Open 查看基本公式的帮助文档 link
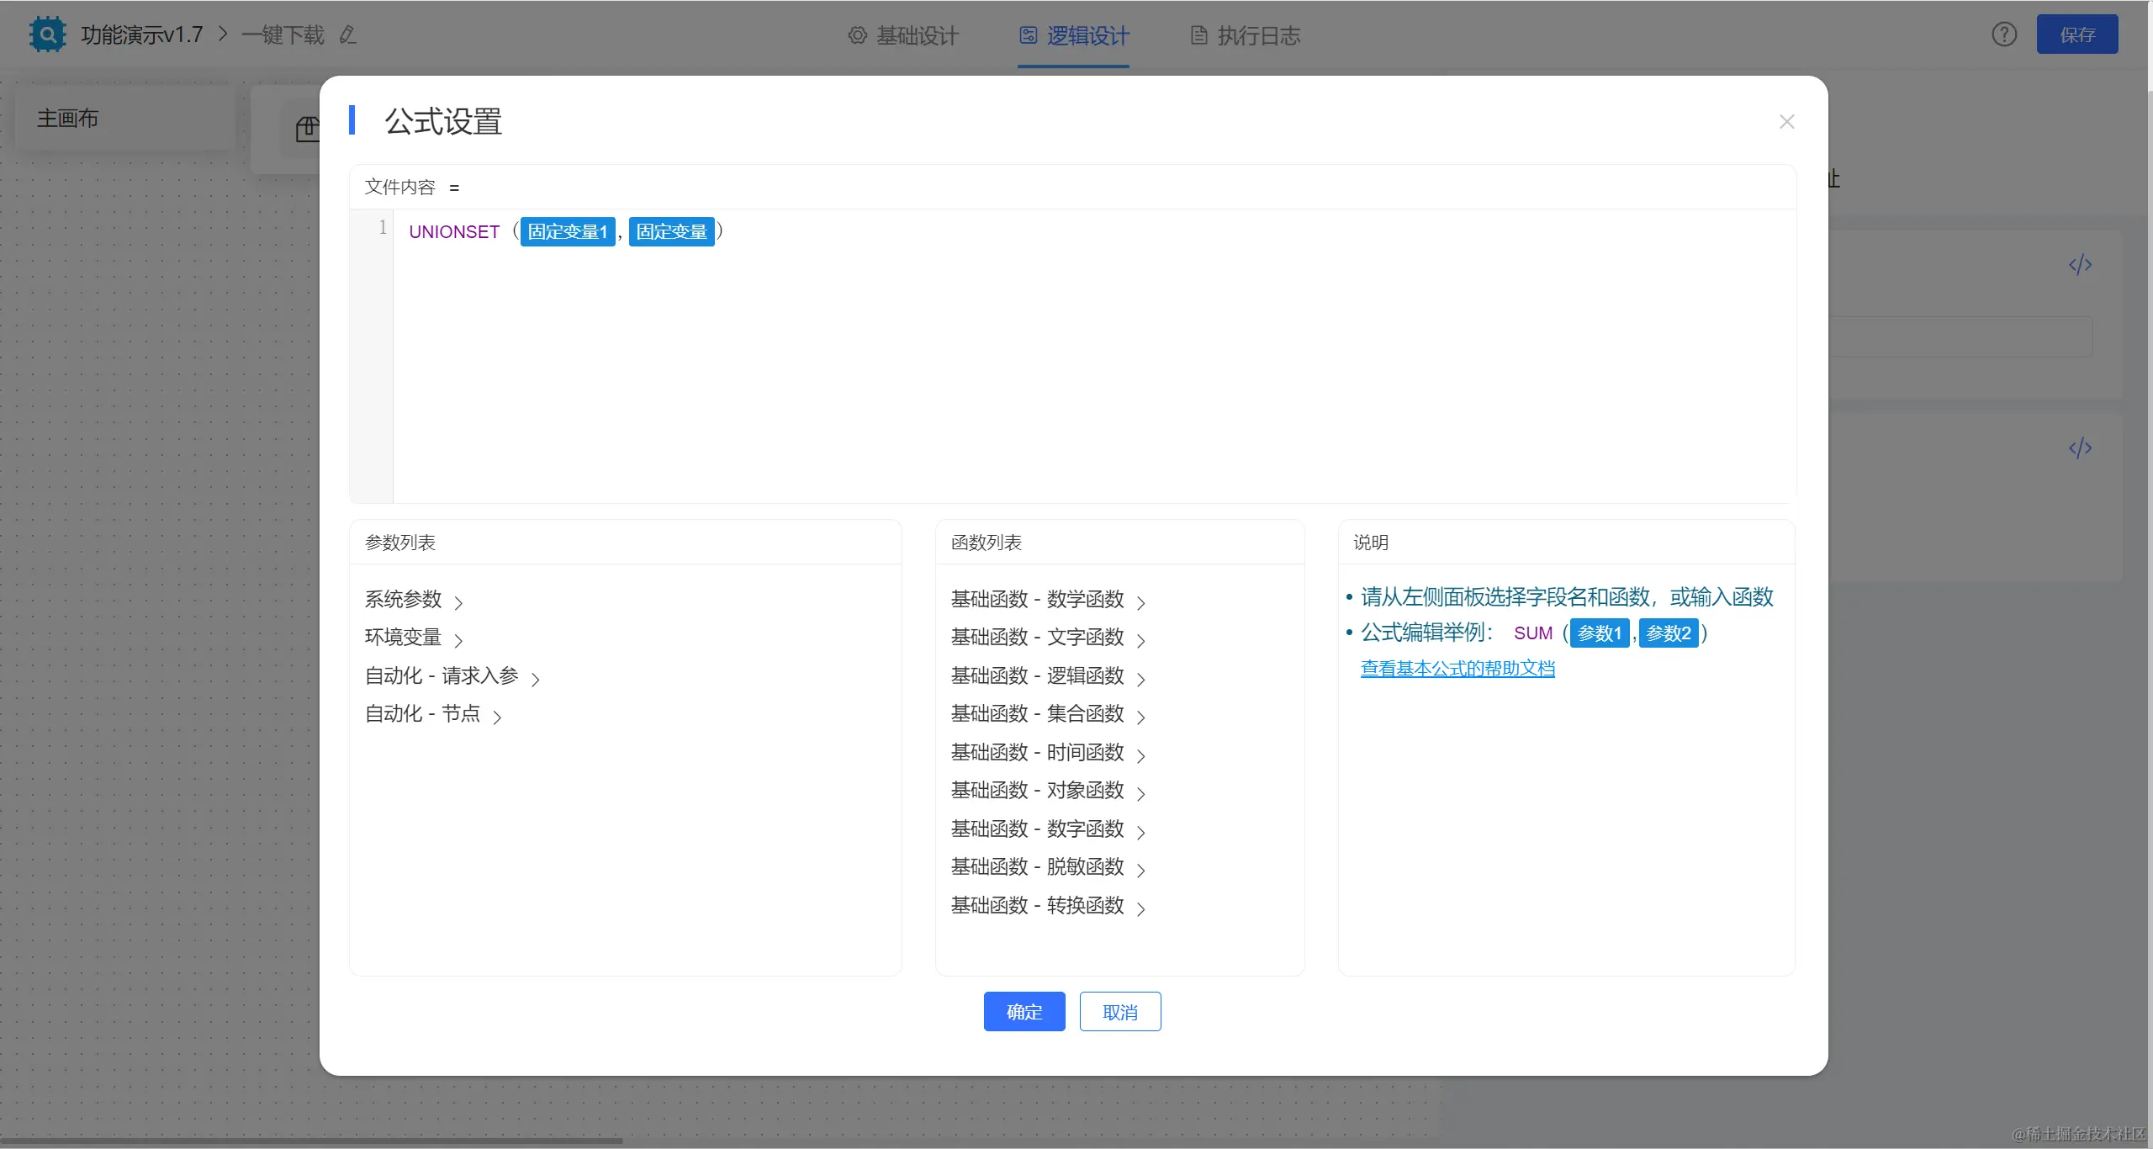The image size is (2153, 1149). coord(1457,669)
